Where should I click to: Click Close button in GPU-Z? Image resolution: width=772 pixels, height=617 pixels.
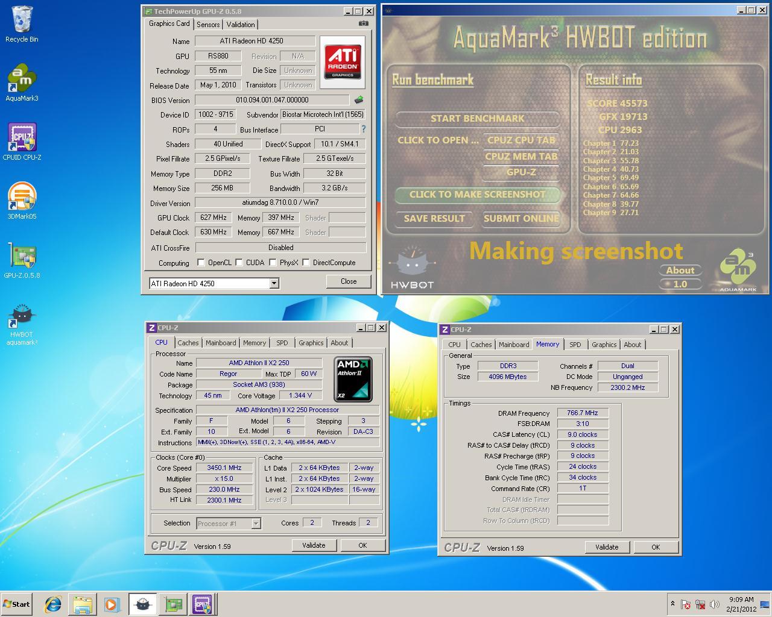click(349, 281)
